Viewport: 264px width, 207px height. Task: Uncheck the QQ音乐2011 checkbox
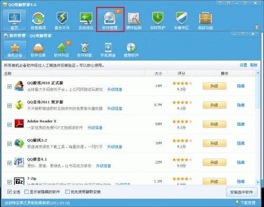click(10, 105)
